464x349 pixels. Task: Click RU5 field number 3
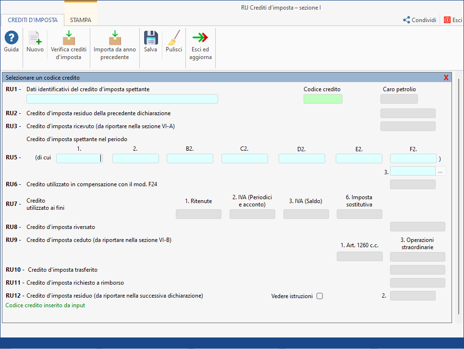point(413,171)
